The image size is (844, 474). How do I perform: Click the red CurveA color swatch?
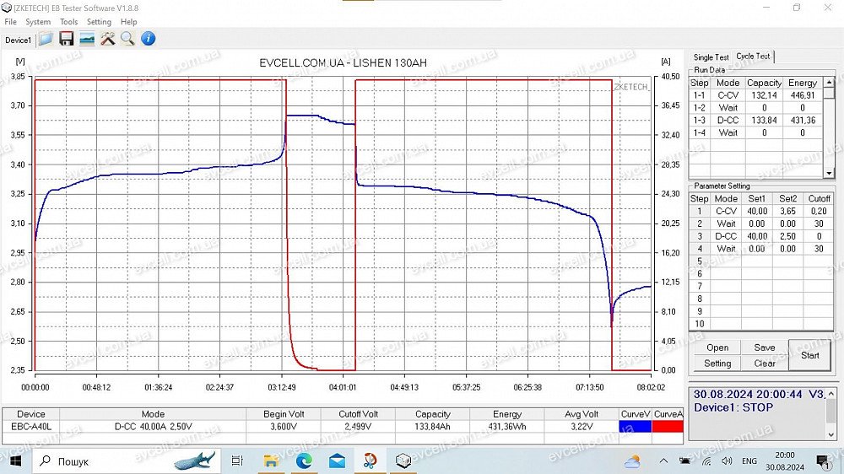click(x=668, y=427)
